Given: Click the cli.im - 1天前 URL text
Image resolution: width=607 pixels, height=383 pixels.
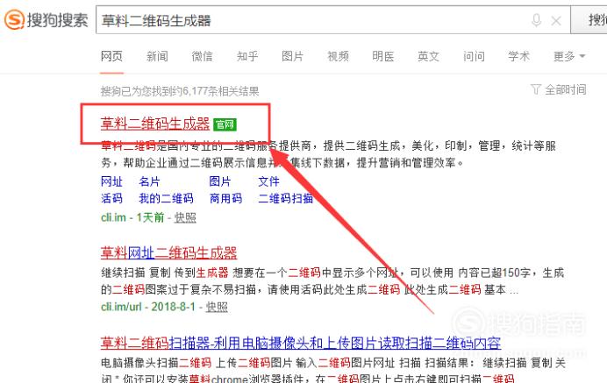Looking at the screenshot, I should point(132,217).
